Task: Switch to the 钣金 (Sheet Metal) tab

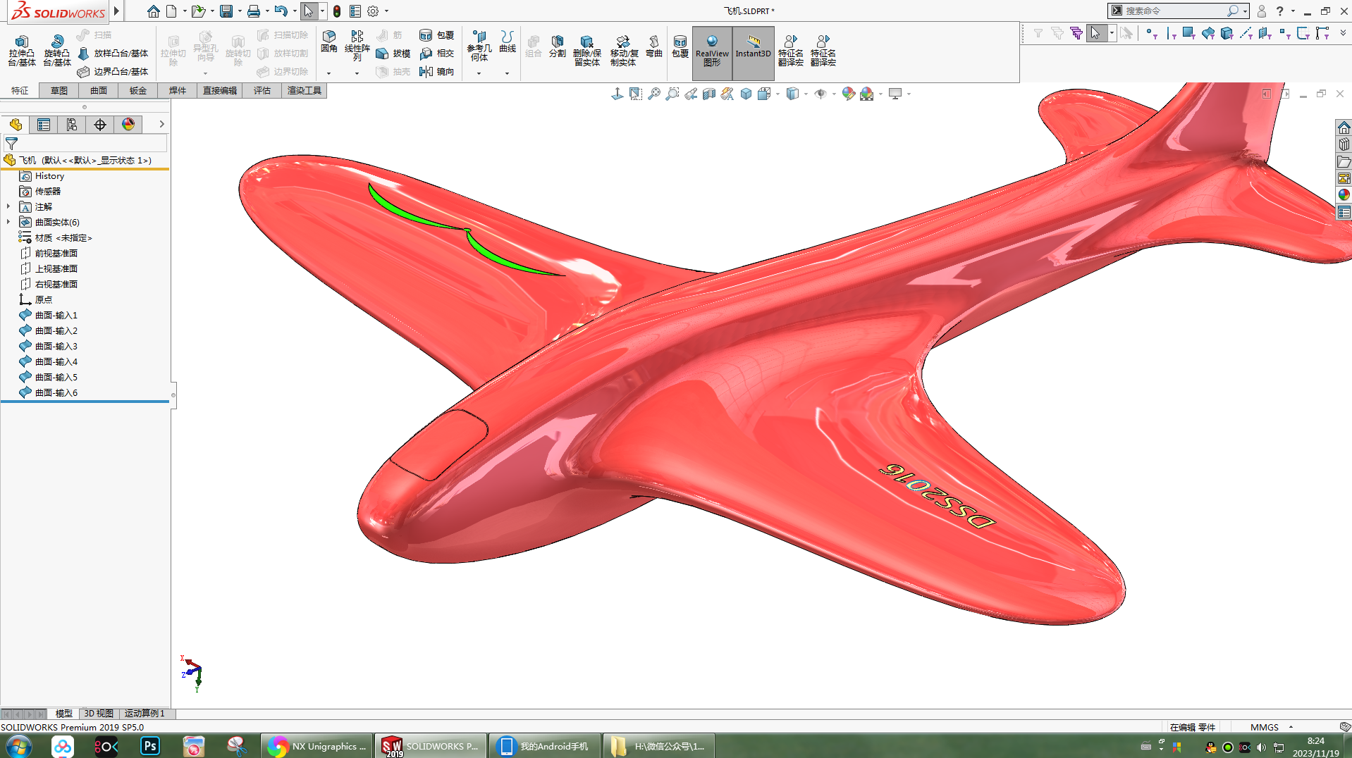Action: (x=138, y=91)
